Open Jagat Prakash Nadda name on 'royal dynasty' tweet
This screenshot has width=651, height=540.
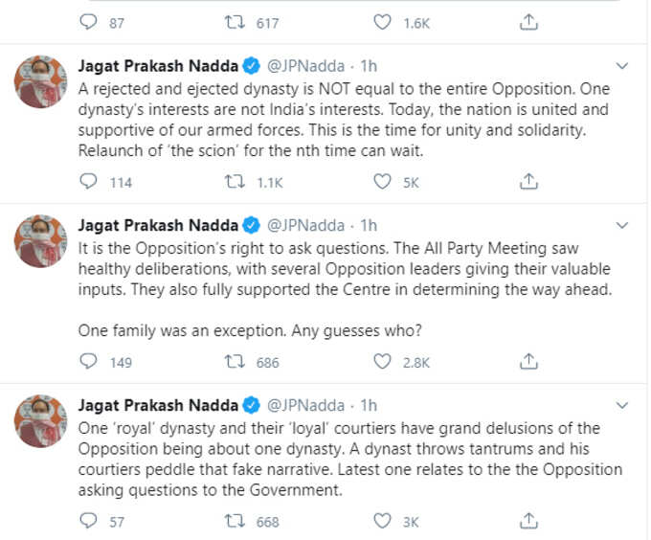(x=158, y=405)
